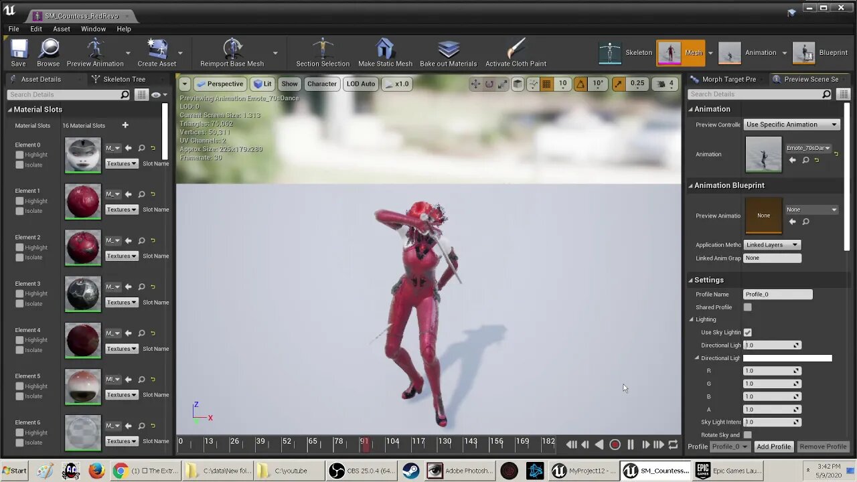Image resolution: width=857 pixels, height=482 pixels.
Task: Click the record animation button
Action: tap(615, 445)
